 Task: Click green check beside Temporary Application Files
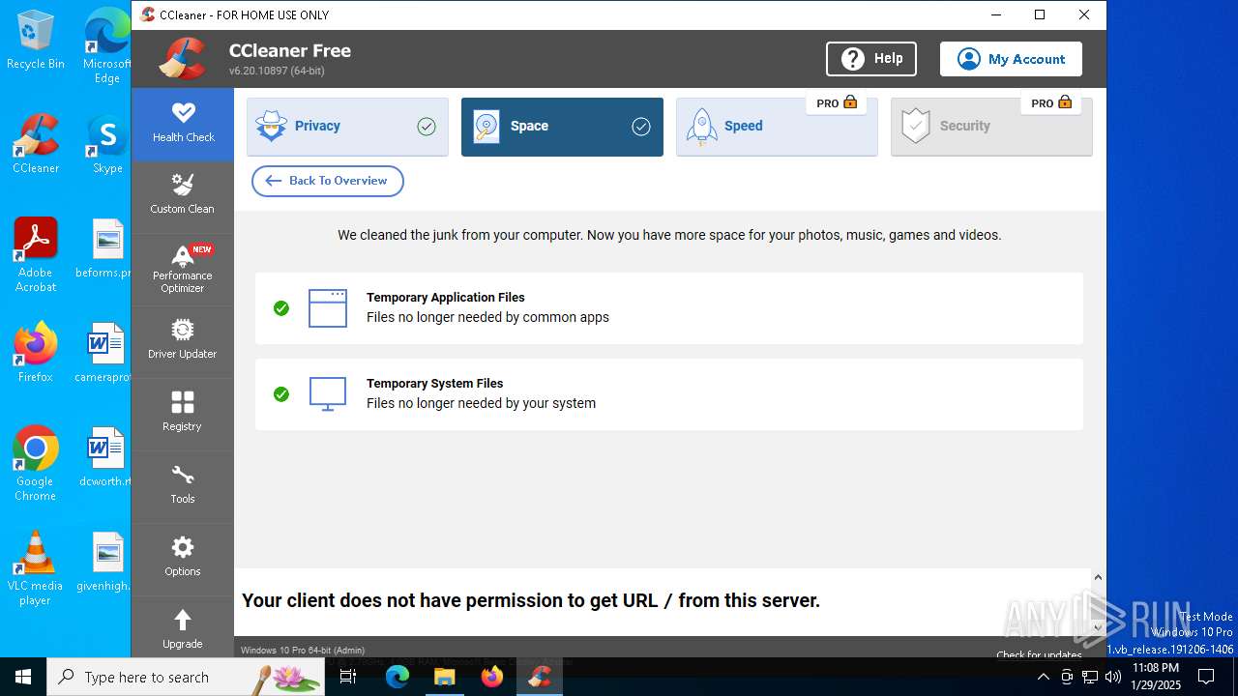point(281,308)
